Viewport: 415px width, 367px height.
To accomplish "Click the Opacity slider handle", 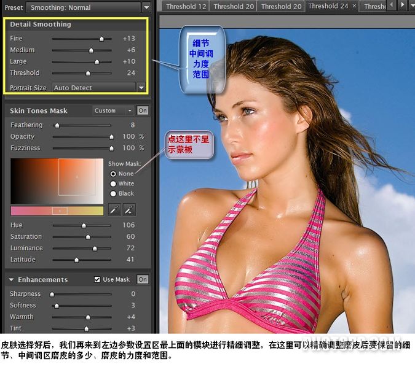I will pyautogui.click(x=111, y=137).
